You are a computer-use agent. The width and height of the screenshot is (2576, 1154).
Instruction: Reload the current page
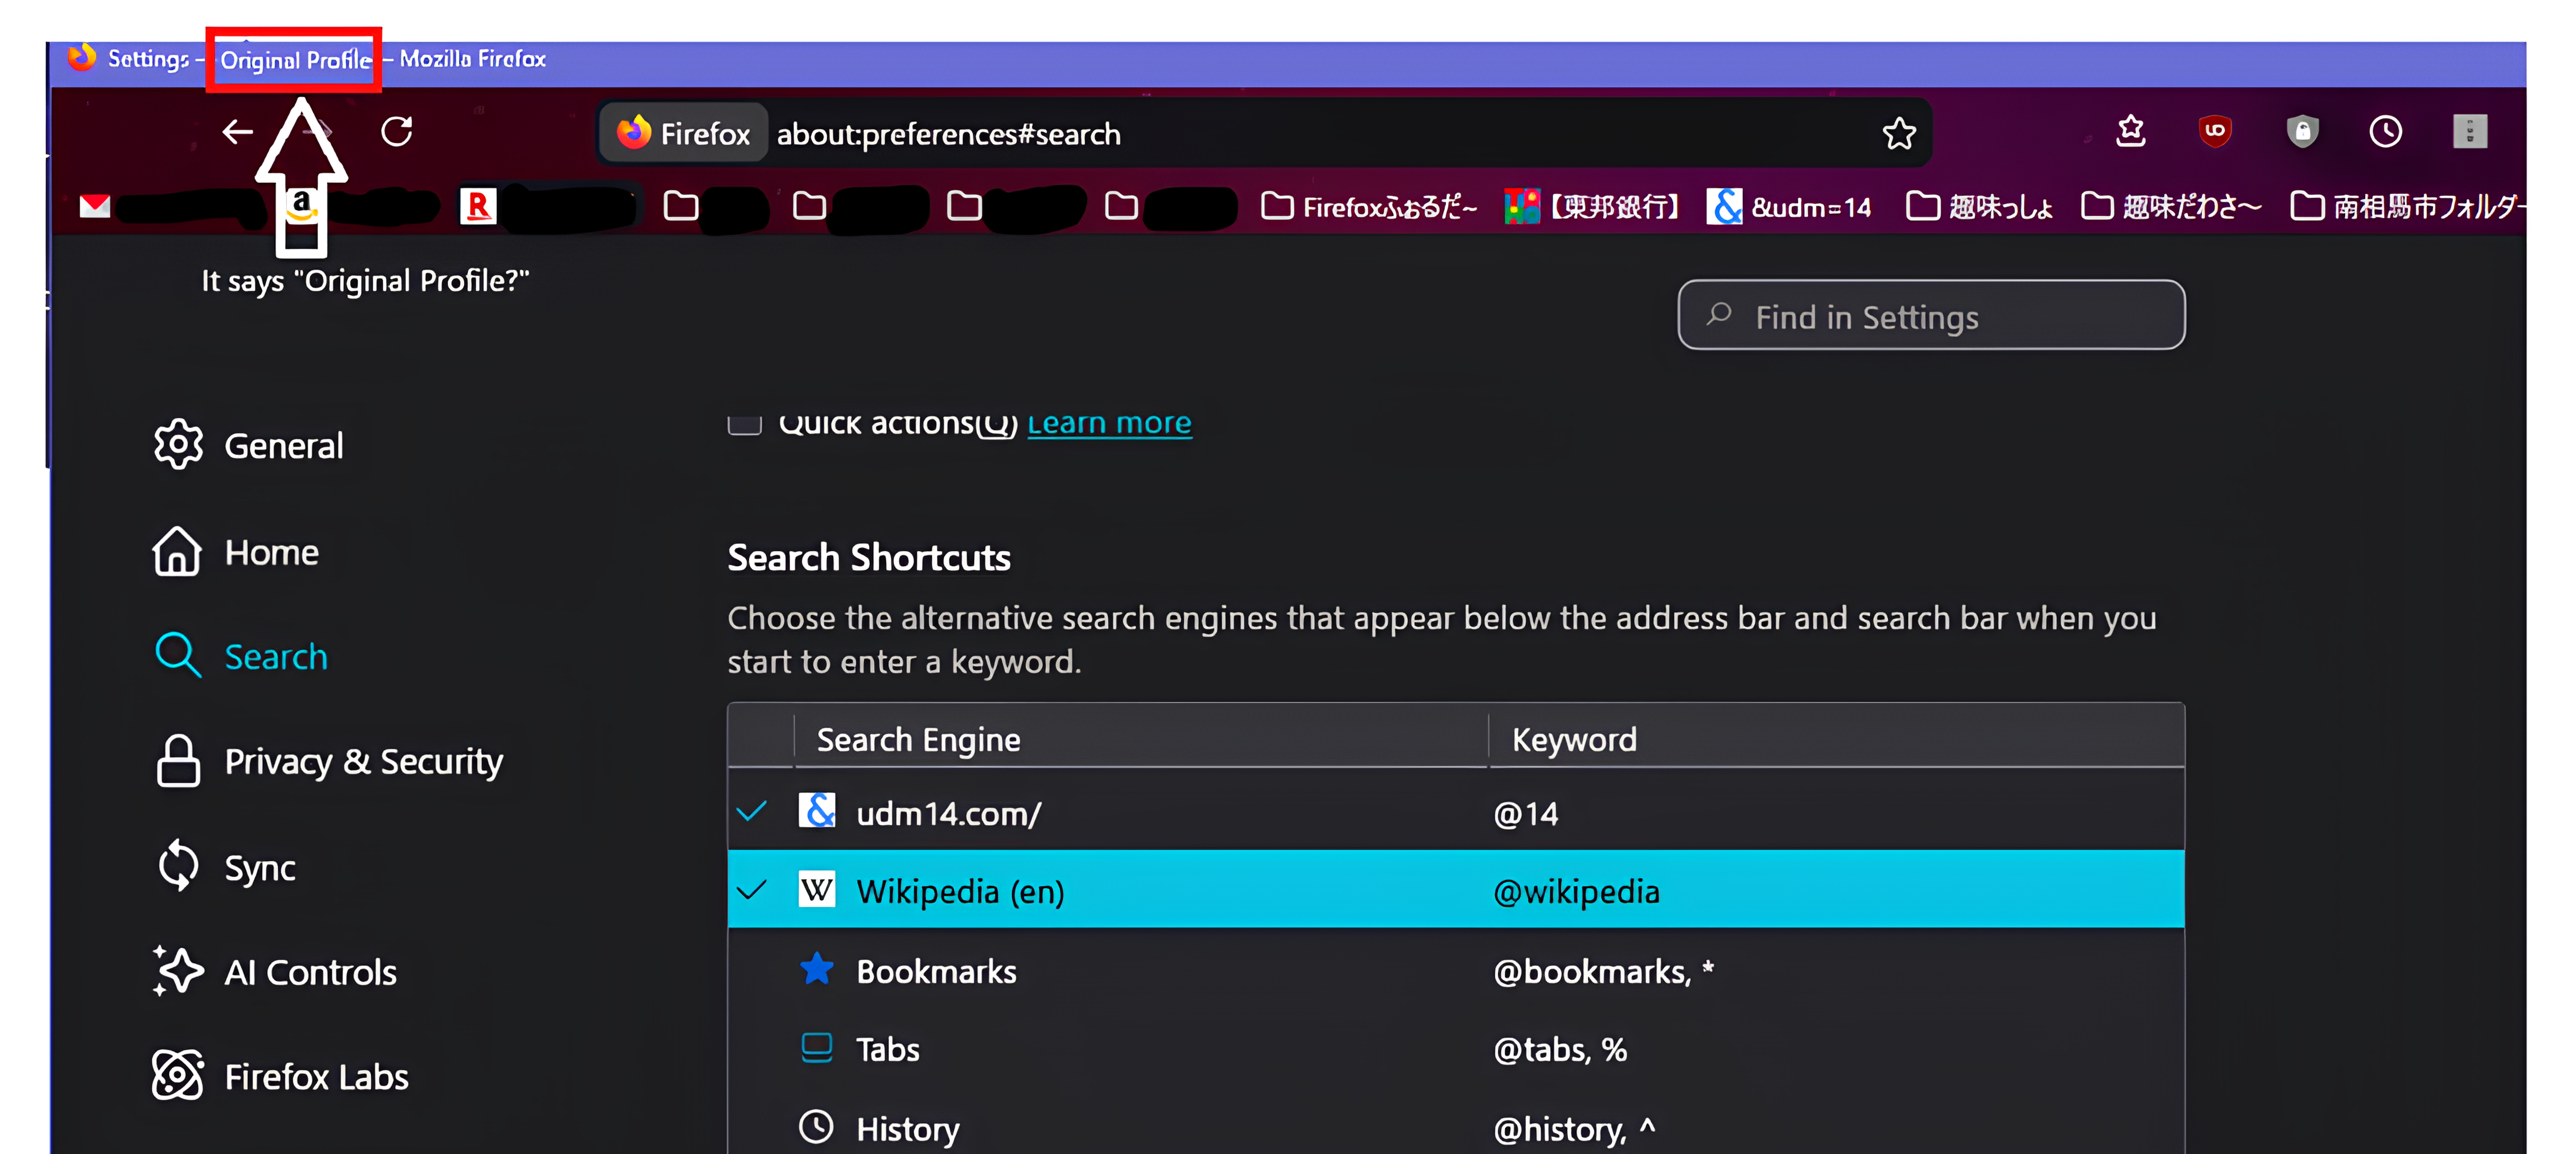tap(397, 132)
